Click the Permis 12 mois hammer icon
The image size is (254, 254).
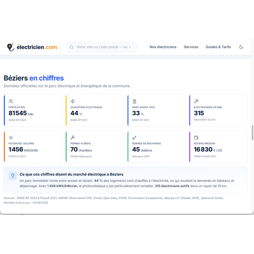[73, 138]
